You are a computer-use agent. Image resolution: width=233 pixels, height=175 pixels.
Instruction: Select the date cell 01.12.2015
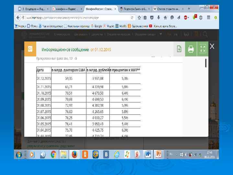tap(44, 78)
